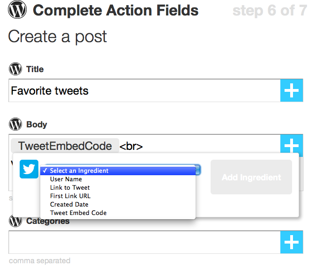Click the WordPress icon next to Body

pos(15,124)
